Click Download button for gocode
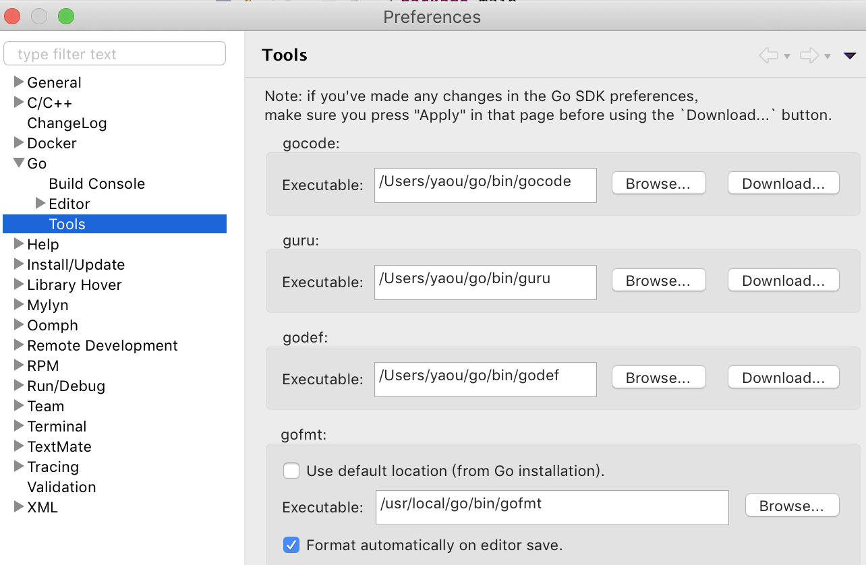This screenshot has width=866, height=565. coord(783,183)
